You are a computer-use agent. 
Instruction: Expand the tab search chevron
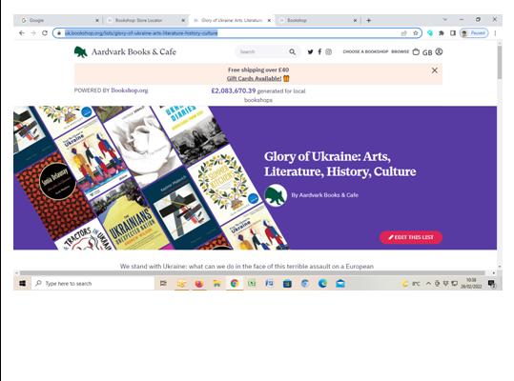(444, 20)
